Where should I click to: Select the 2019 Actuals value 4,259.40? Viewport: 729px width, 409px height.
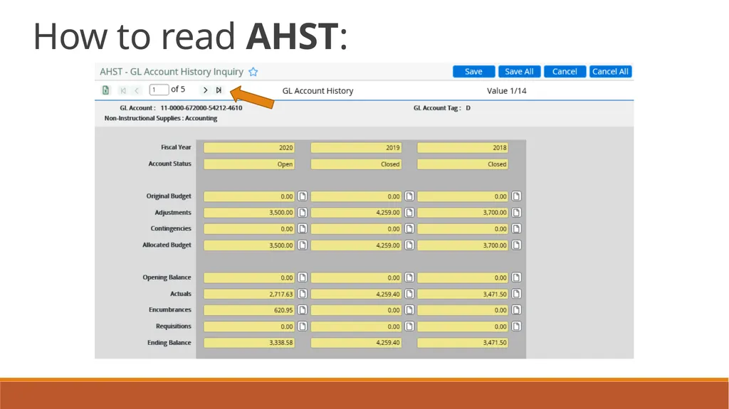point(356,294)
